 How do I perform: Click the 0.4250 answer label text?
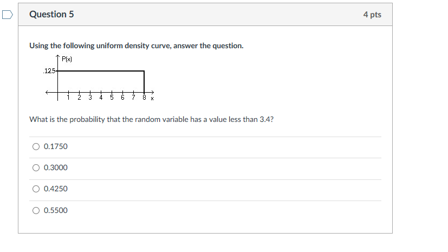pos(56,189)
